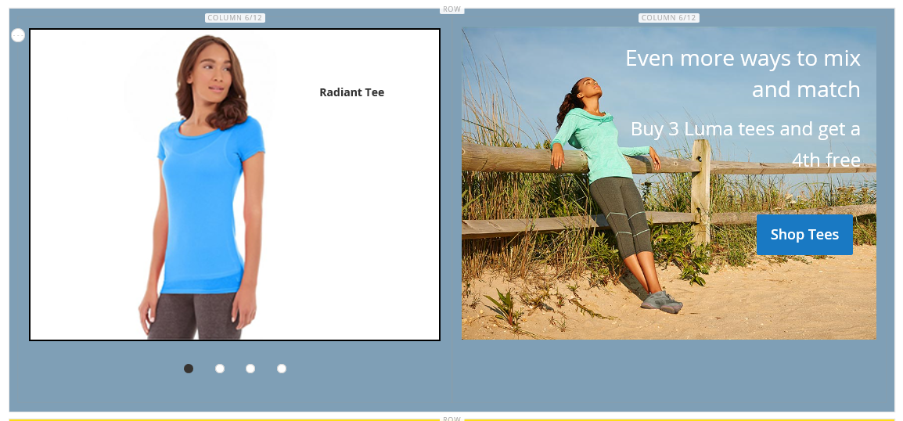The width and height of the screenshot is (903, 421).
Task: Select the left COLUMN 6/12 label
Action: pos(235,18)
